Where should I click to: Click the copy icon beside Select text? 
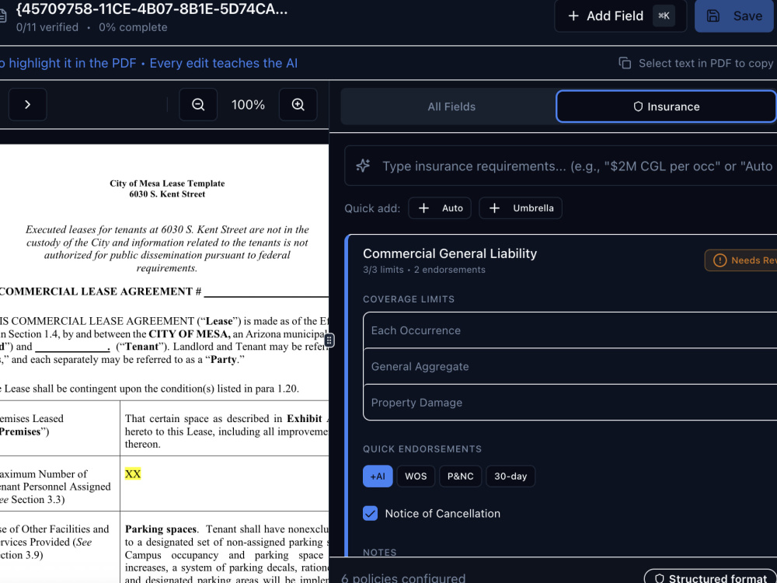[x=625, y=63]
